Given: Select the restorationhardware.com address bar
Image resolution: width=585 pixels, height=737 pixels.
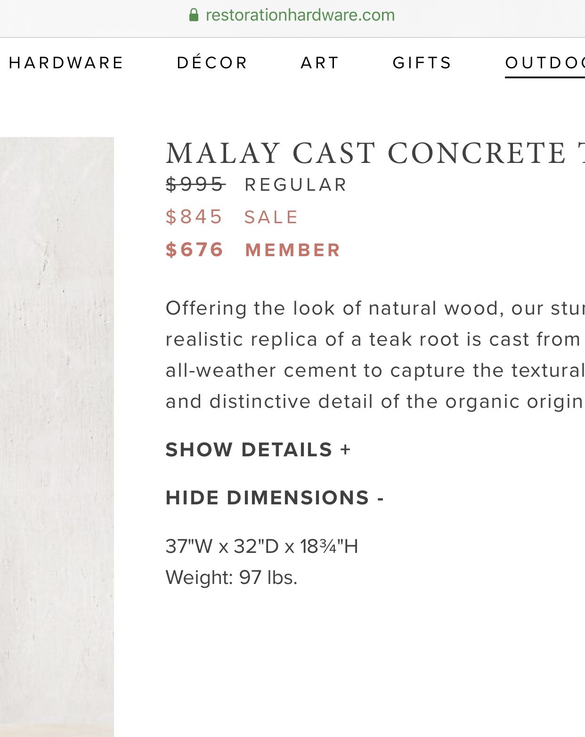Looking at the screenshot, I should point(292,15).
